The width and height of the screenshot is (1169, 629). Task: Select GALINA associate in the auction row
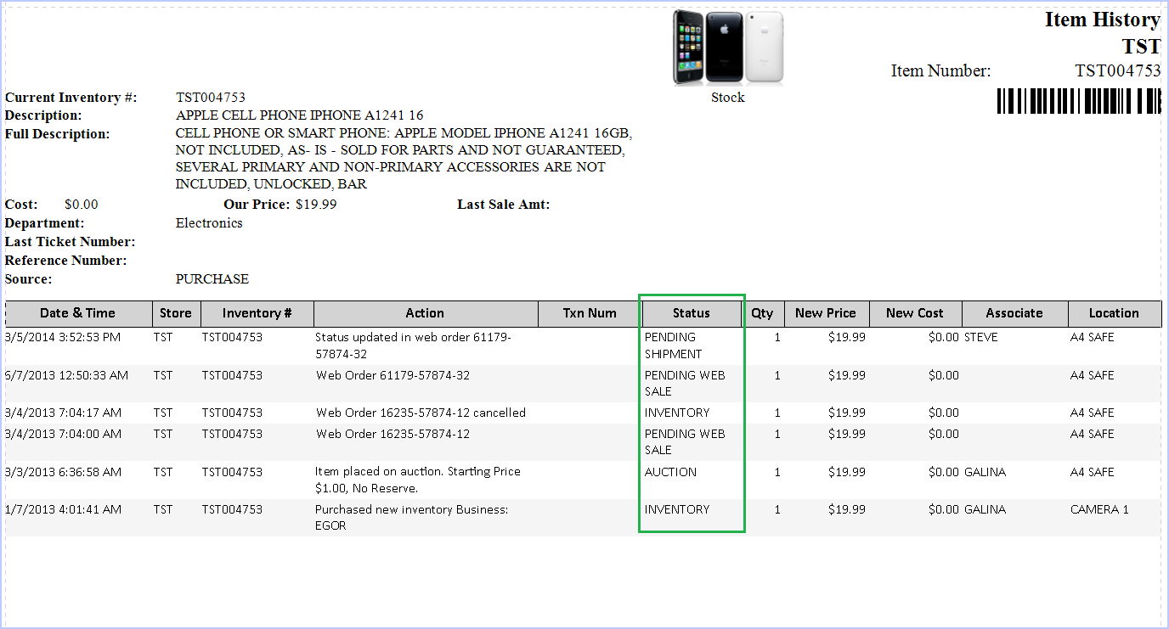[x=985, y=472]
